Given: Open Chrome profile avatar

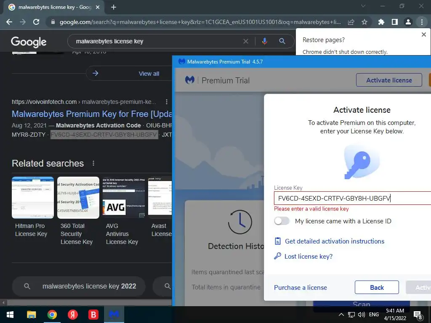Looking at the screenshot, I should pos(408,22).
